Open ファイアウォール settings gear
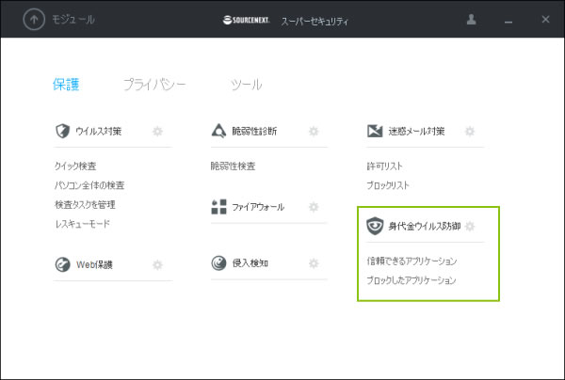The height and width of the screenshot is (380, 565). coord(314,207)
